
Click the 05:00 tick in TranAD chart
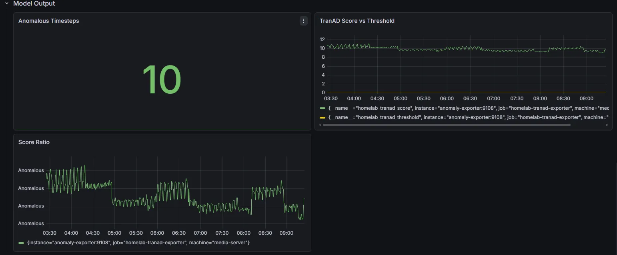400,99
